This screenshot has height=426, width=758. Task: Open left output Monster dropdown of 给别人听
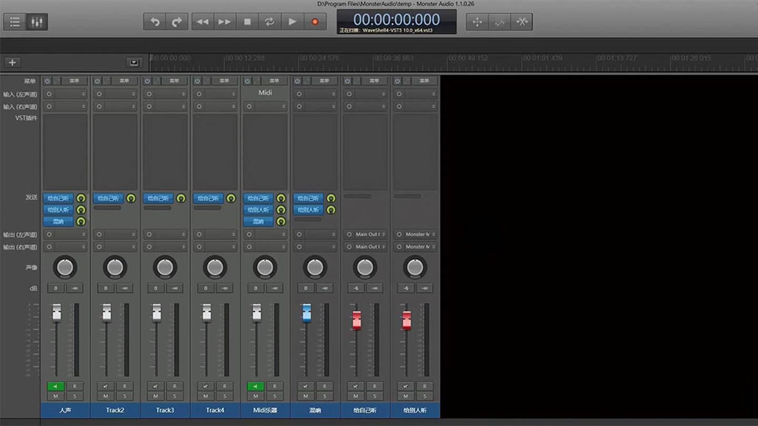point(415,234)
